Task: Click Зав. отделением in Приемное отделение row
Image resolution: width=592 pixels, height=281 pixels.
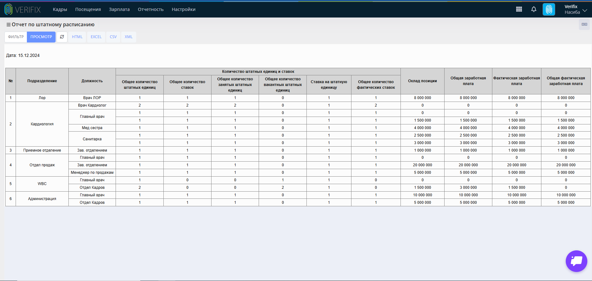Action: [92, 150]
